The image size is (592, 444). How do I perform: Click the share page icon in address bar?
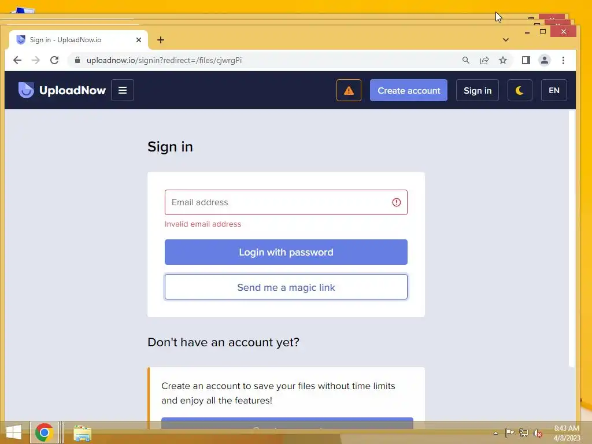pyautogui.click(x=484, y=60)
